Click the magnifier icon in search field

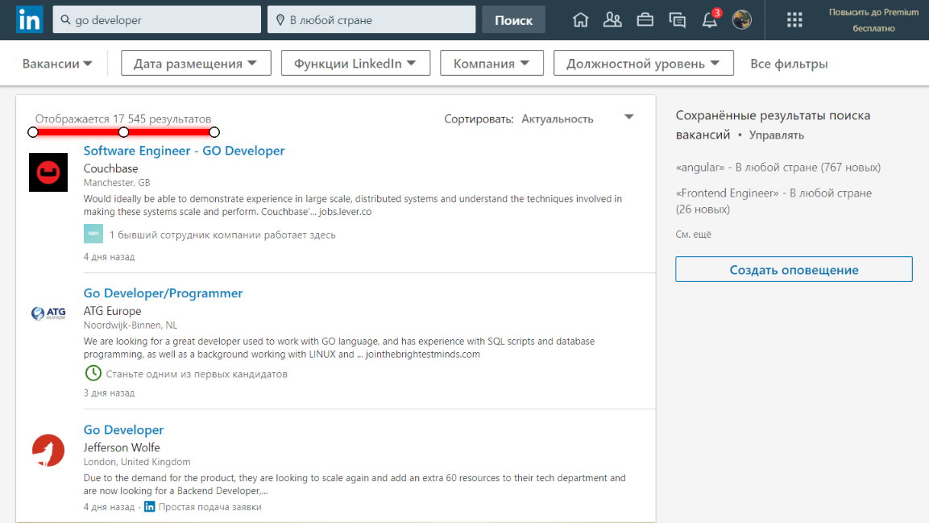(x=65, y=19)
